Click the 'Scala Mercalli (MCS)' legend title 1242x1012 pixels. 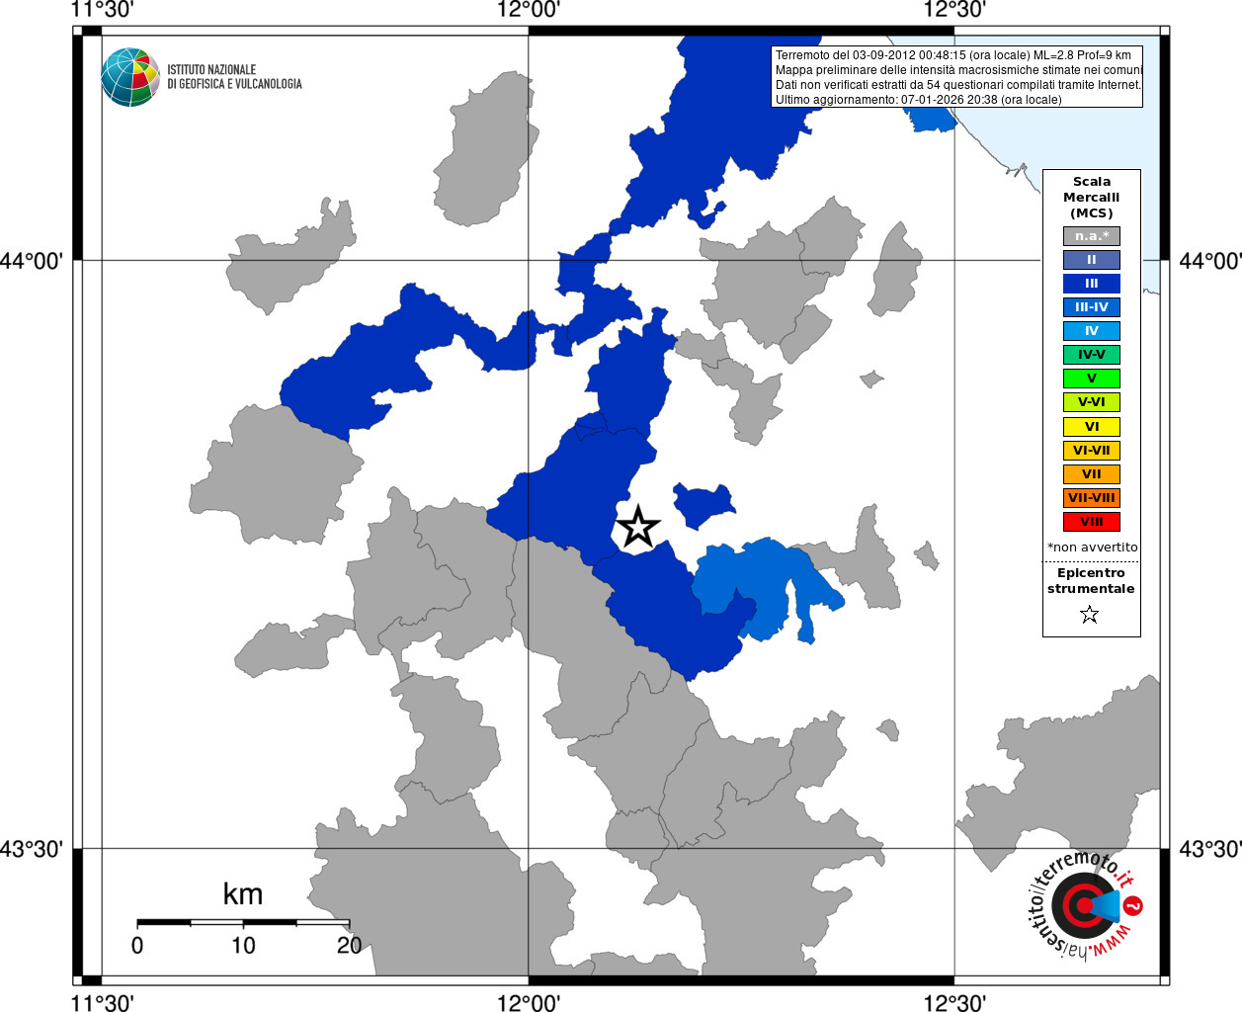click(x=1092, y=198)
